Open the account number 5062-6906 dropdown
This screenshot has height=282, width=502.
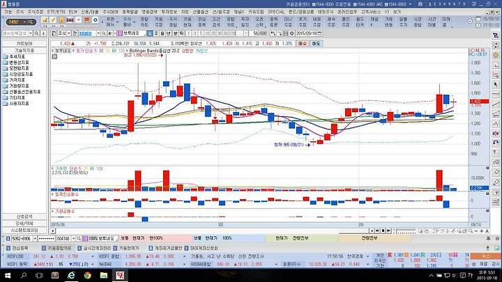tap(35, 239)
